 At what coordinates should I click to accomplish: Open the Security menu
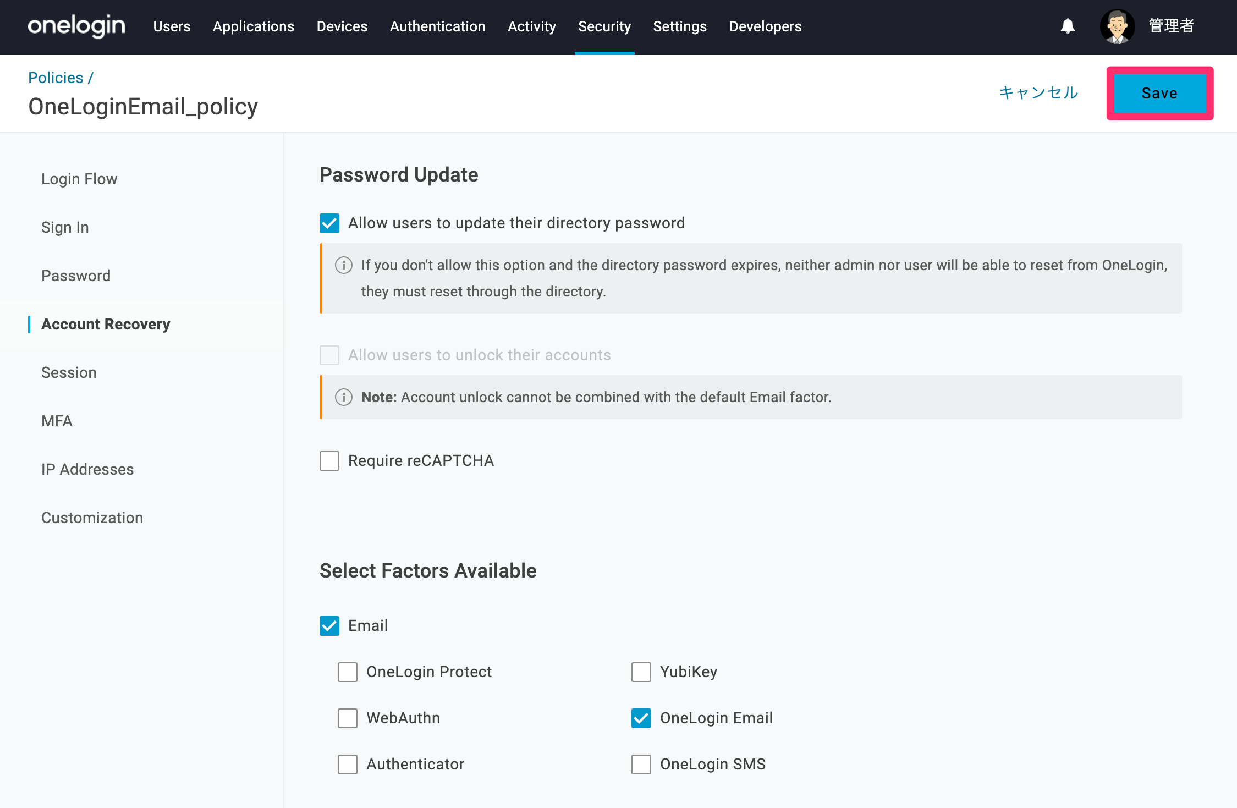point(604,26)
